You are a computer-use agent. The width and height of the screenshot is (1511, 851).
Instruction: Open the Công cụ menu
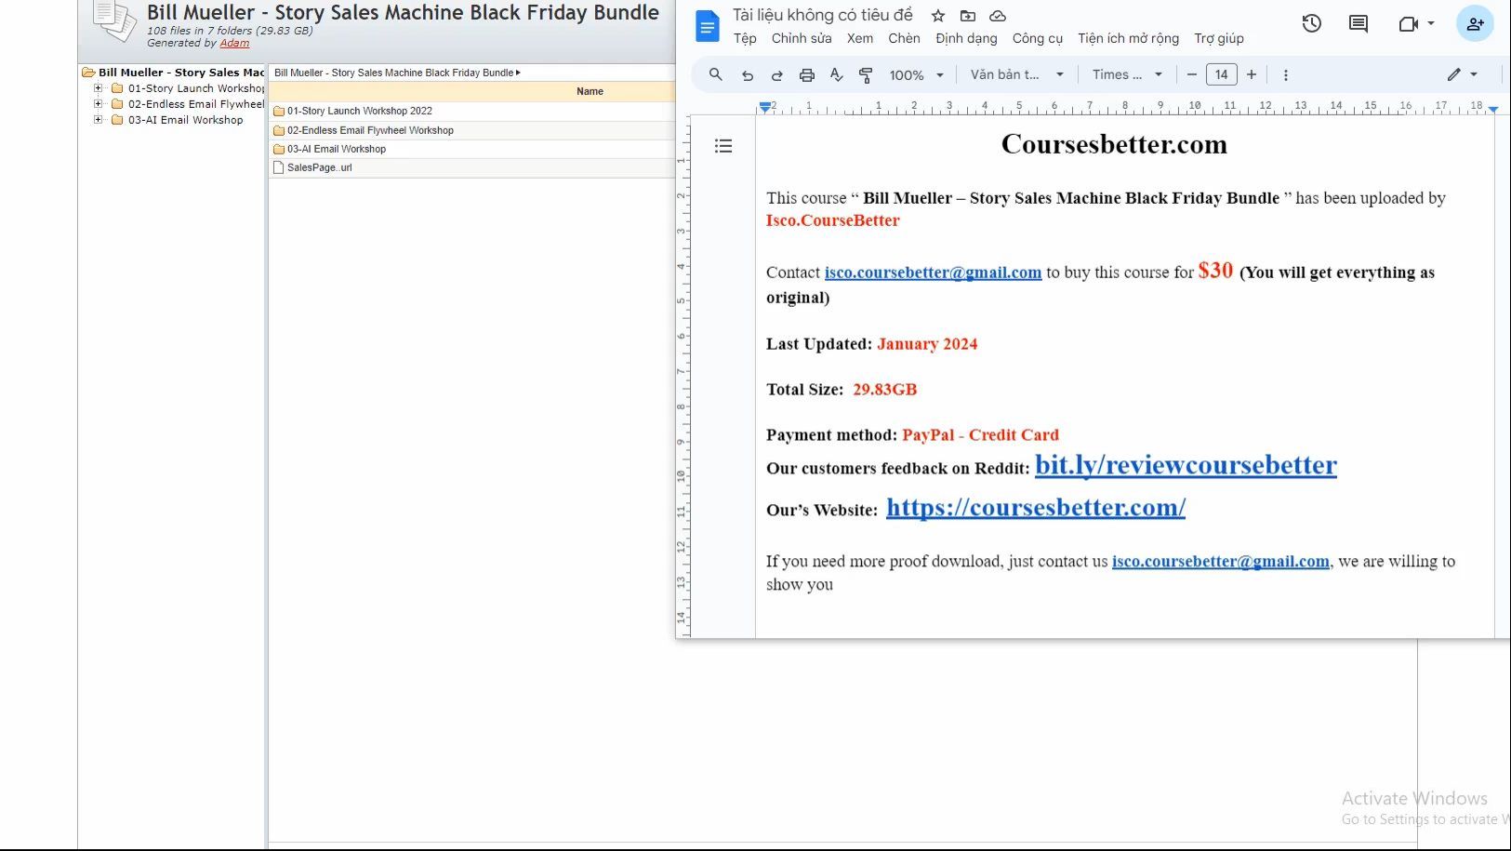pos(1037,38)
